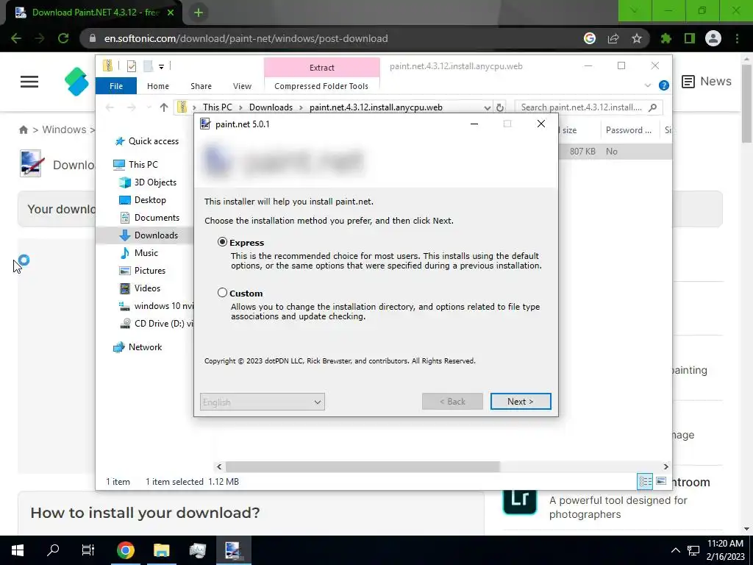Select the Custom installation radio button
This screenshot has width=753, height=565.
click(x=222, y=293)
